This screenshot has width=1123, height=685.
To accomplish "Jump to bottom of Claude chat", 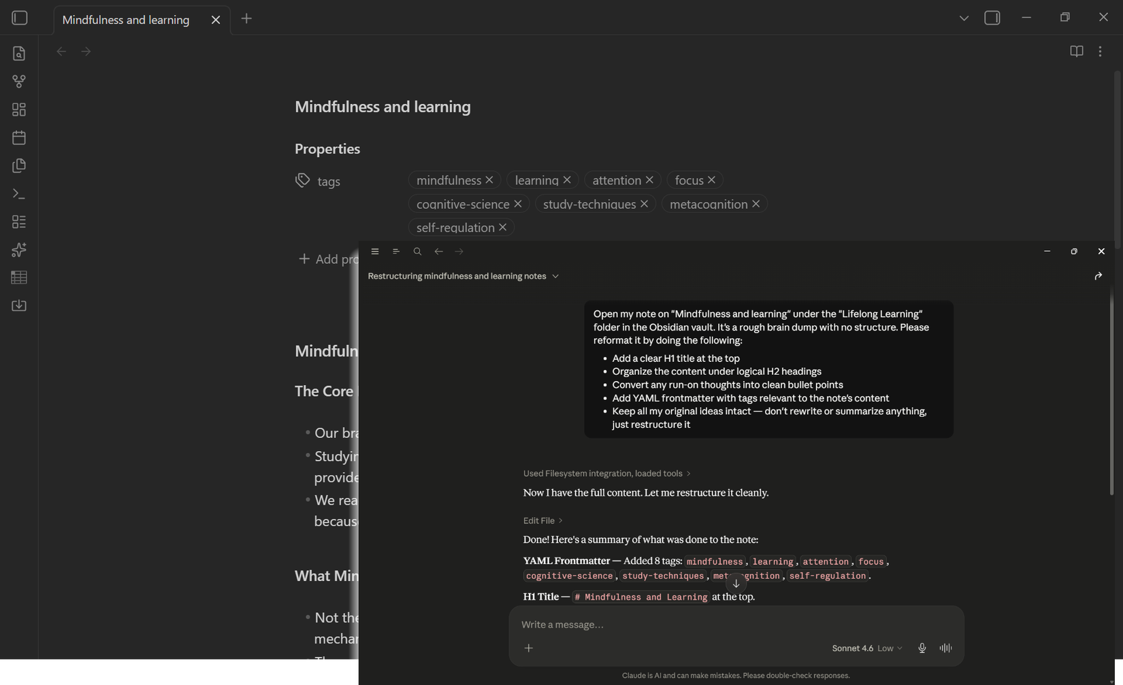I will point(736,584).
